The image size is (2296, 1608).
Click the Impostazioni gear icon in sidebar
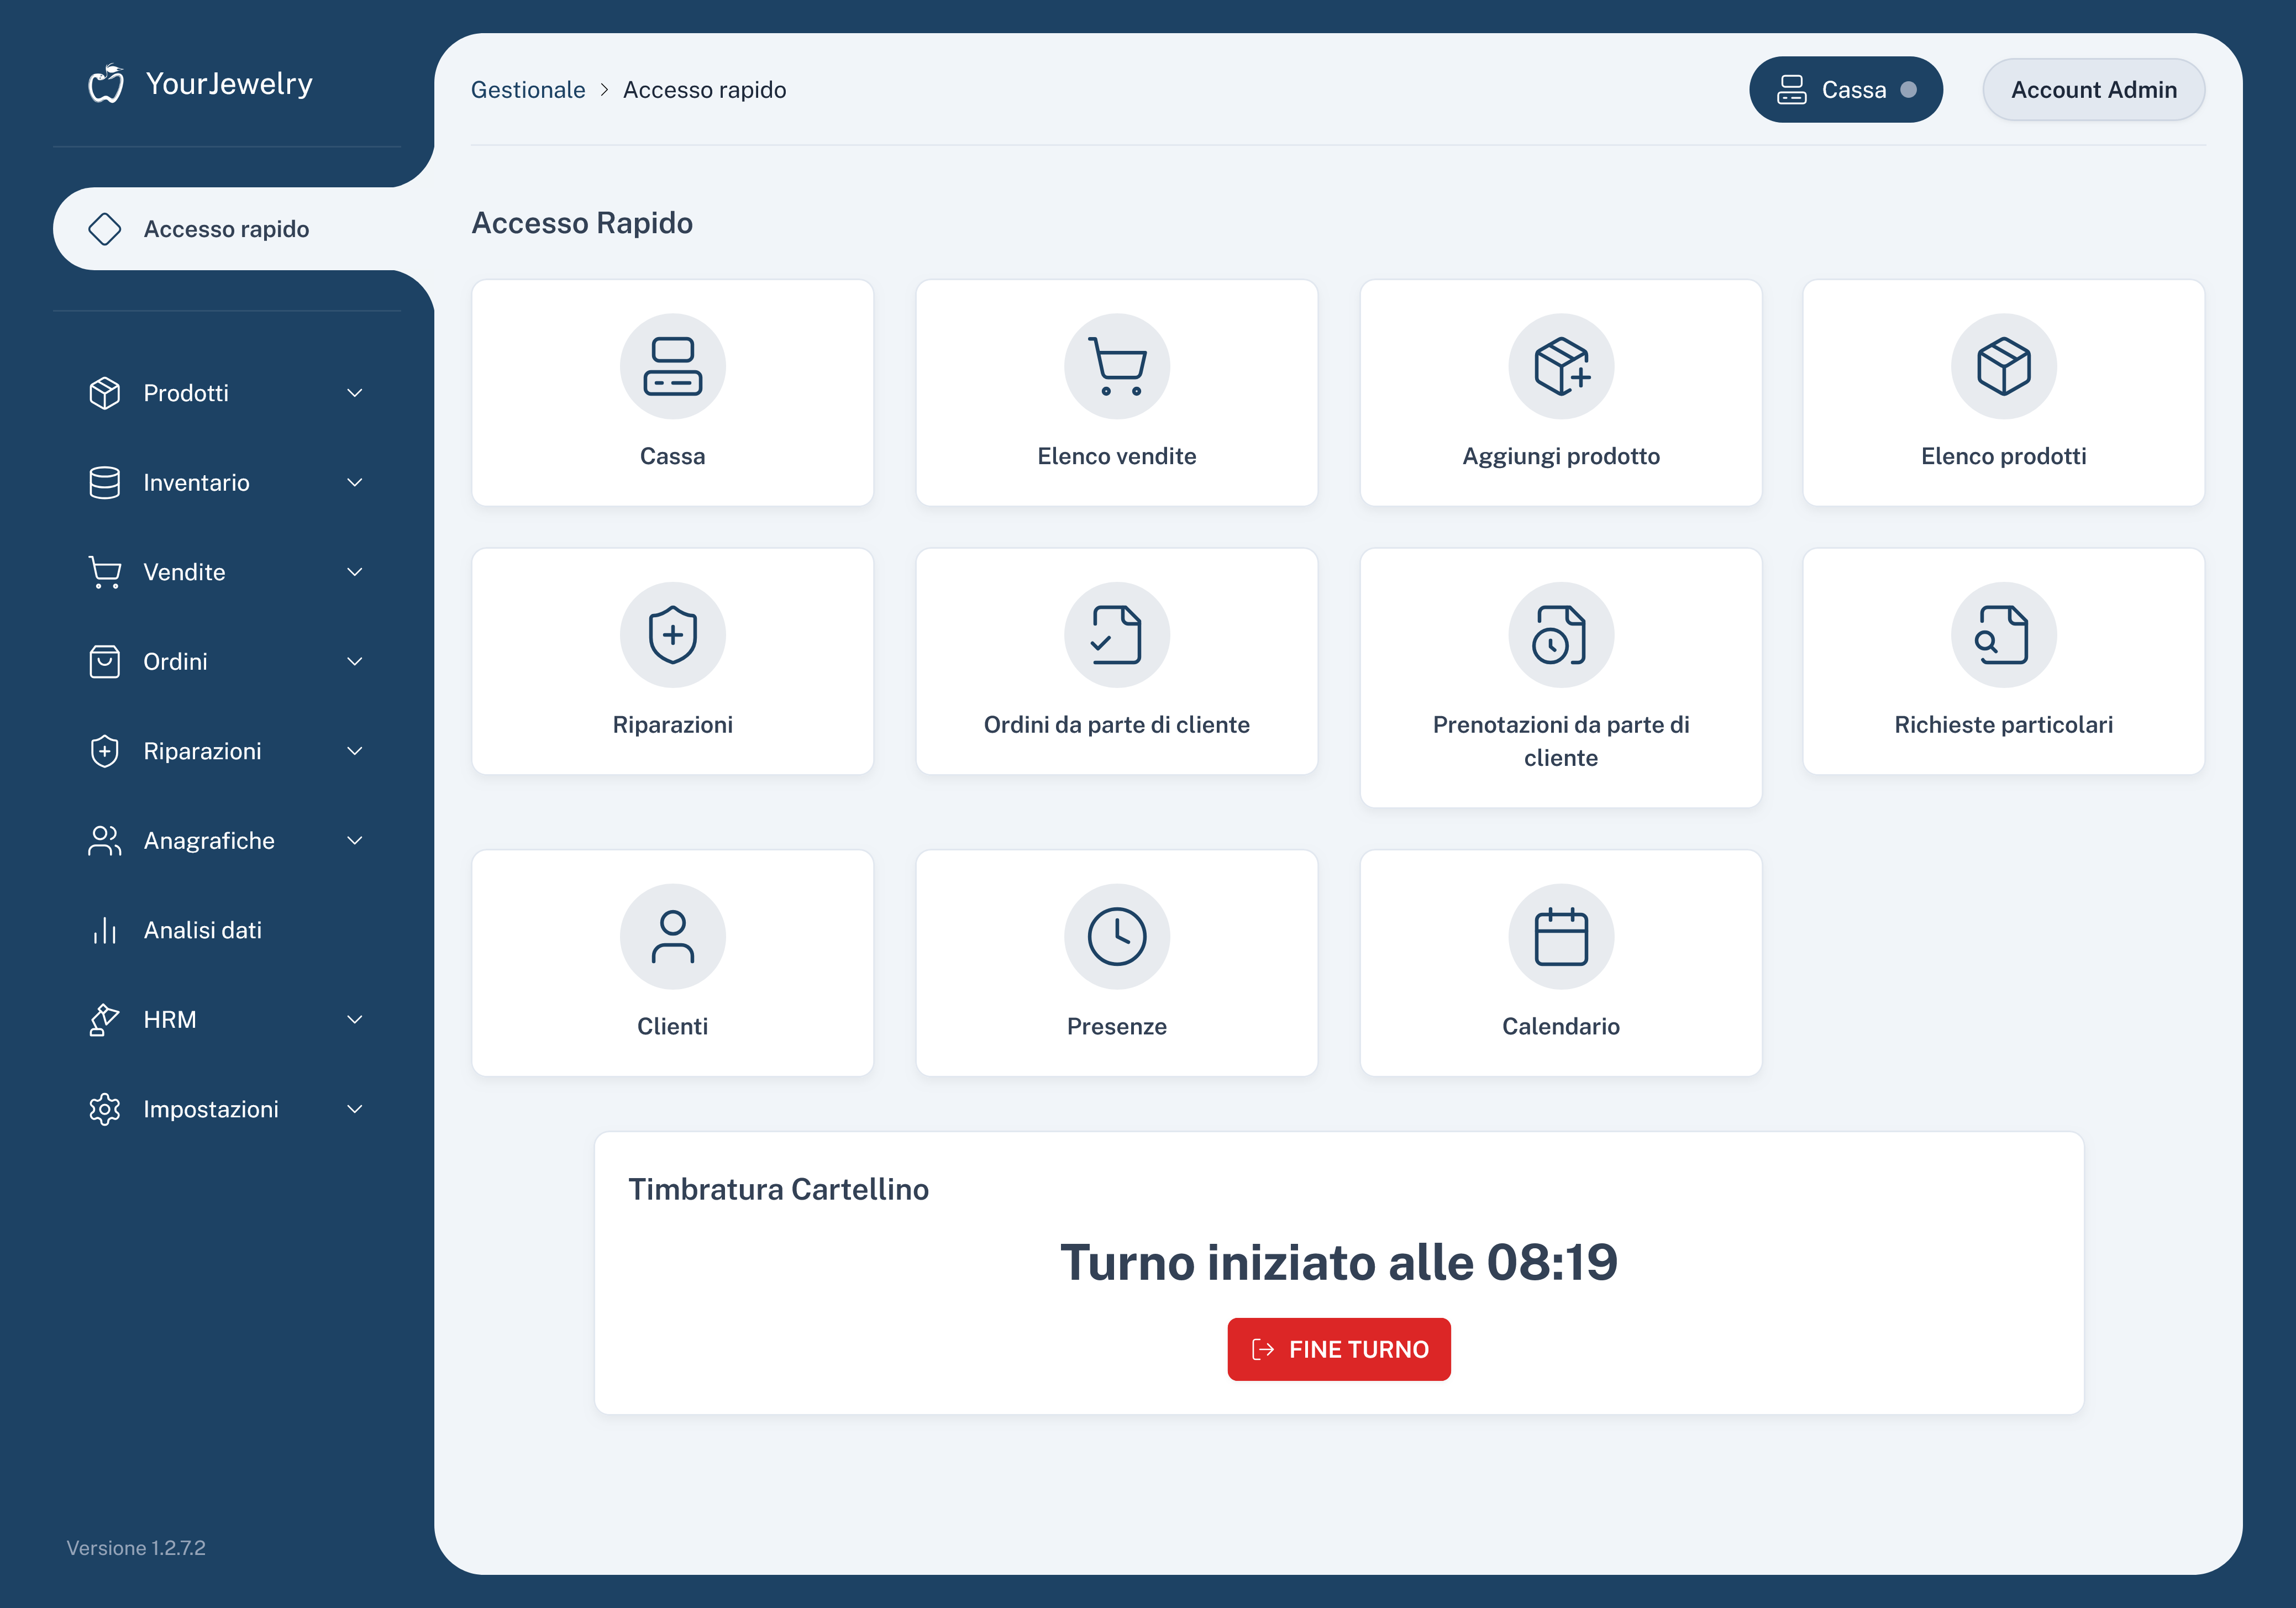tap(105, 1109)
